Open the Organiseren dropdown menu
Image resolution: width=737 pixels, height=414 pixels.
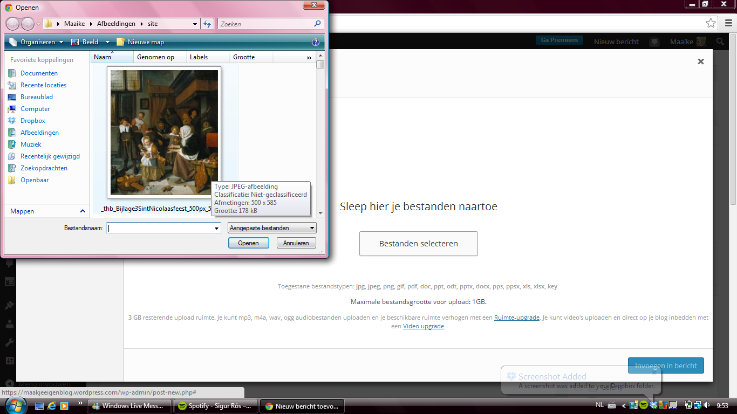pos(36,42)
